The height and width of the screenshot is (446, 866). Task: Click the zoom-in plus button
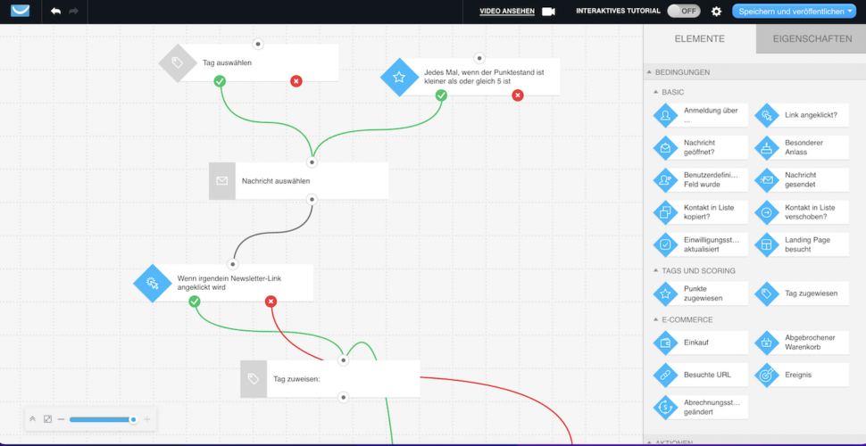pyautogui.click(x=147, y=419)
